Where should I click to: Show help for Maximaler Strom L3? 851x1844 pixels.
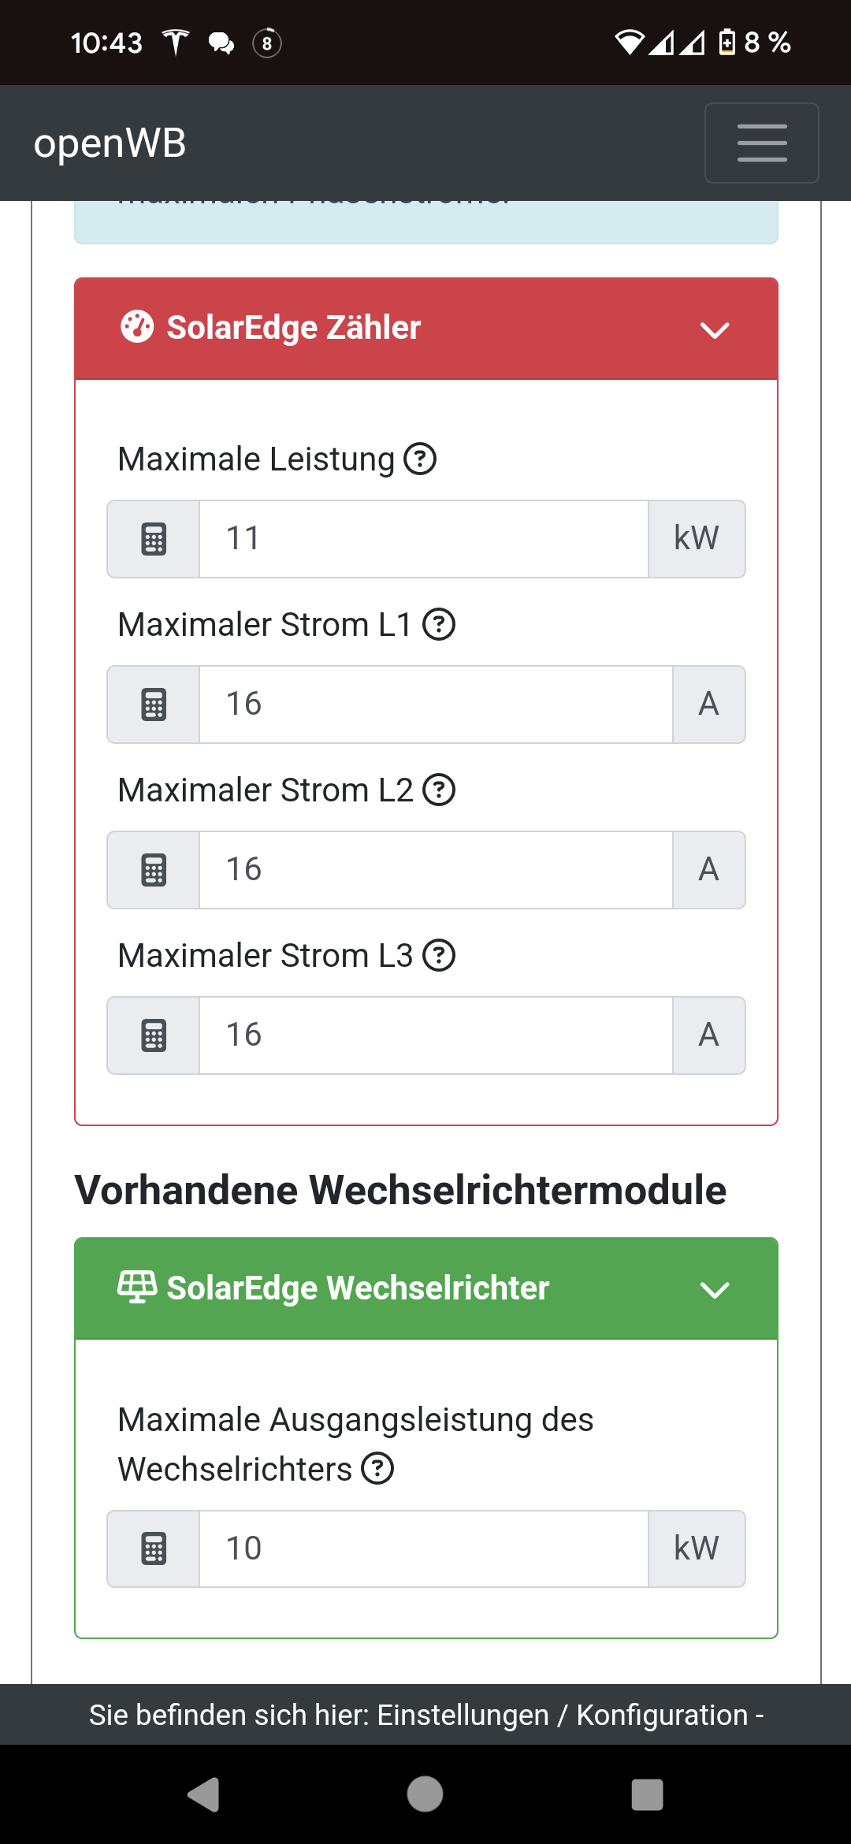coord(439,956)
